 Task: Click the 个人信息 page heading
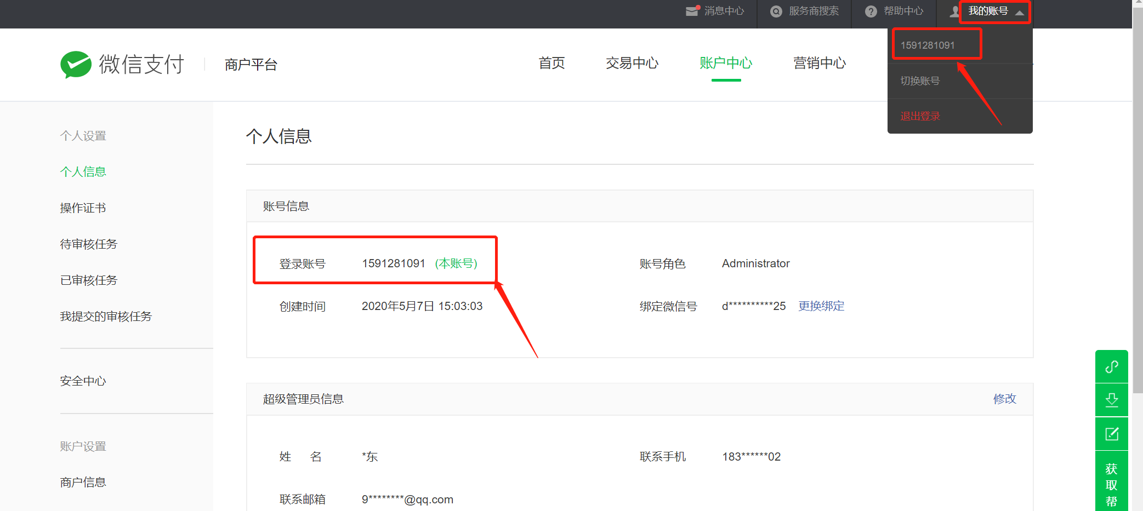tap(279, 136)
